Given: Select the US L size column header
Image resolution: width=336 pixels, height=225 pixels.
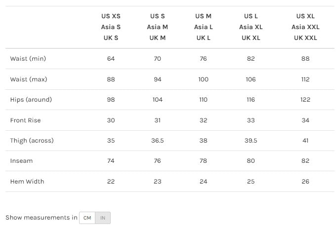Looking at the screenshot, I should tap(251, 27).
